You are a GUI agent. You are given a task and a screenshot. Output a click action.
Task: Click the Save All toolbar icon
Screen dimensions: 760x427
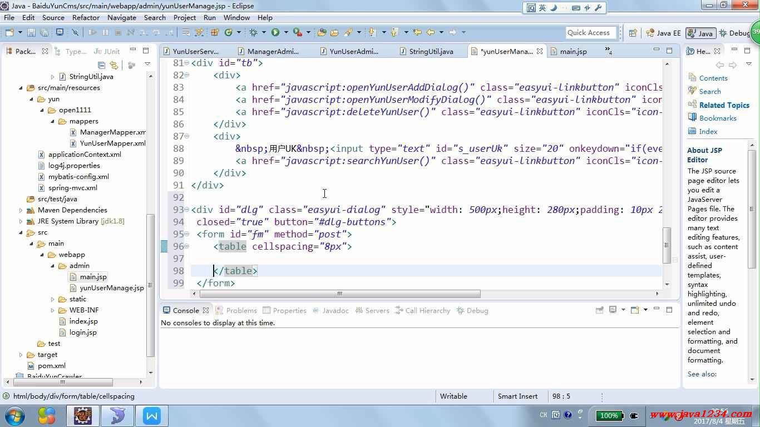pyautogui.click(x=44, y=32)
